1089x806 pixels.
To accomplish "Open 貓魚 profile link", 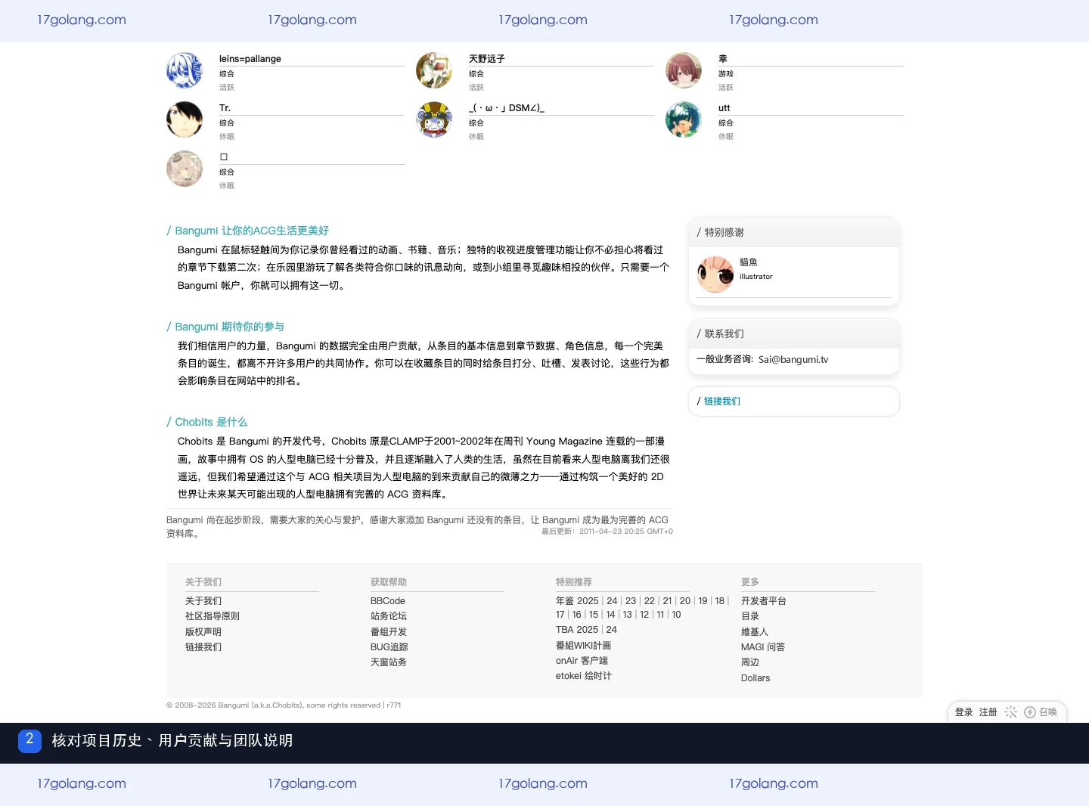I will coord(749,262).
